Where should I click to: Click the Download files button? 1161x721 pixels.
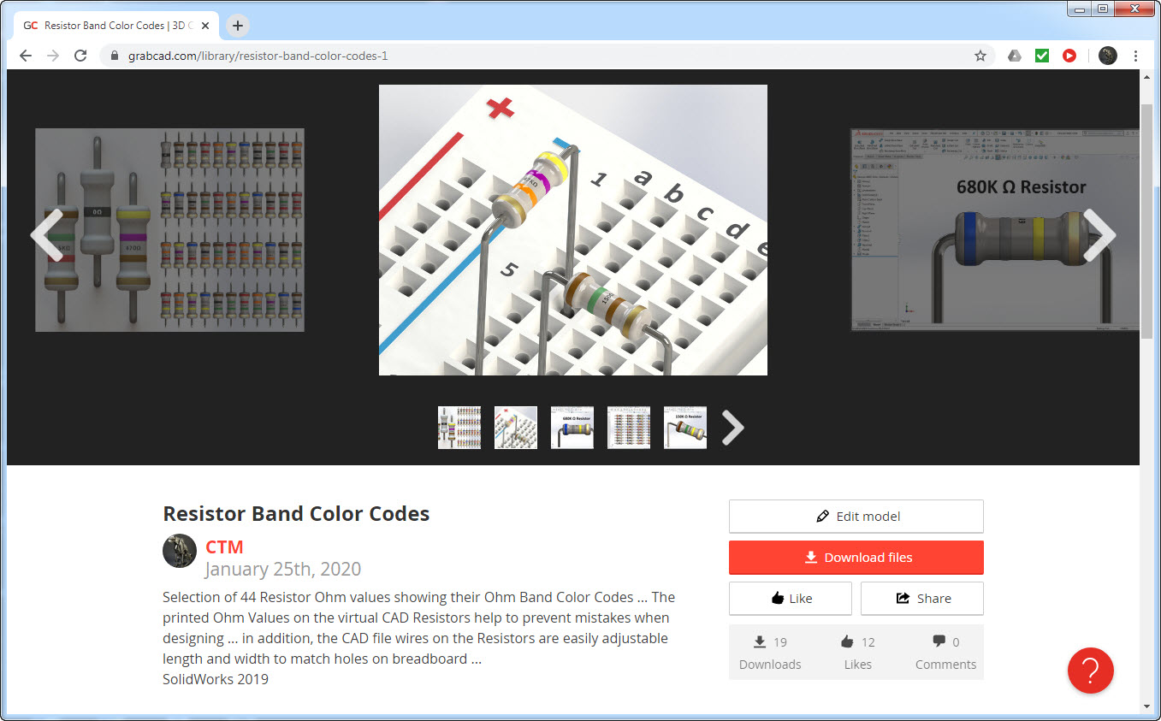pyautogui.click(x=856, y=558)
